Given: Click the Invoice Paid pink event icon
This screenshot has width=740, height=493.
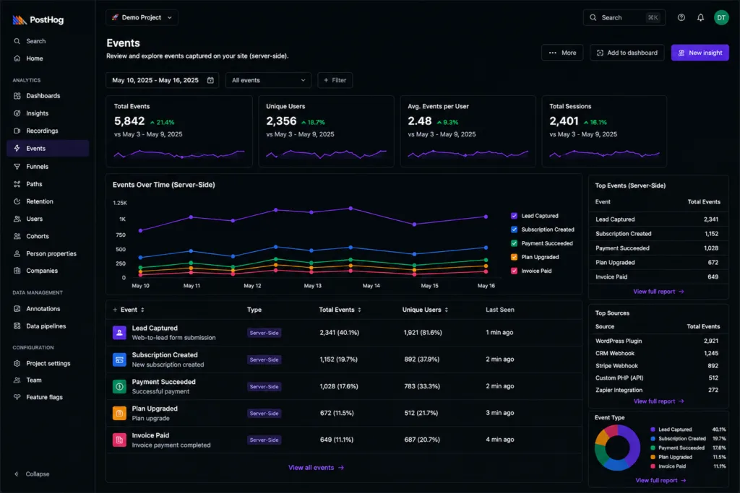Looking at the screenshot, I should coord(119,440).
